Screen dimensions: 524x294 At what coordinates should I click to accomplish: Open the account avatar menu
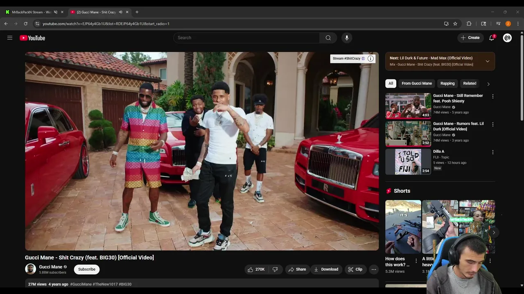pyautogui.click(x=507, y=38)
